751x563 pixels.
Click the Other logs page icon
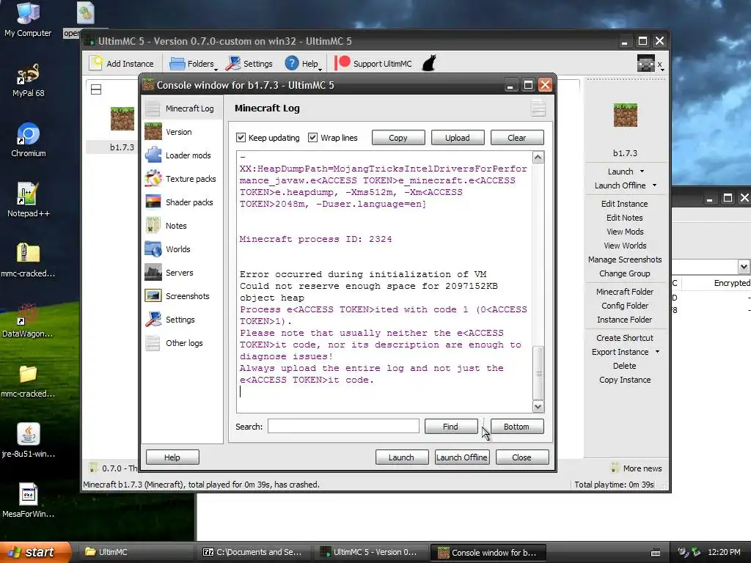pyautogui.click(x=153, y=343)
